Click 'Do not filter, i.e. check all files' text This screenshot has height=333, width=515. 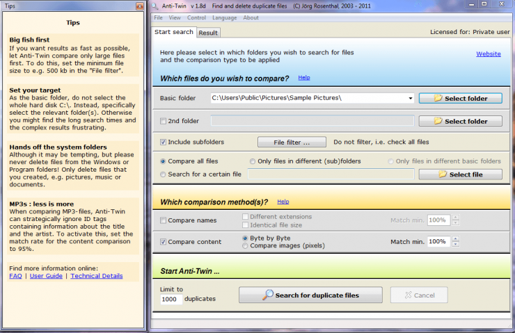[381, 142]
